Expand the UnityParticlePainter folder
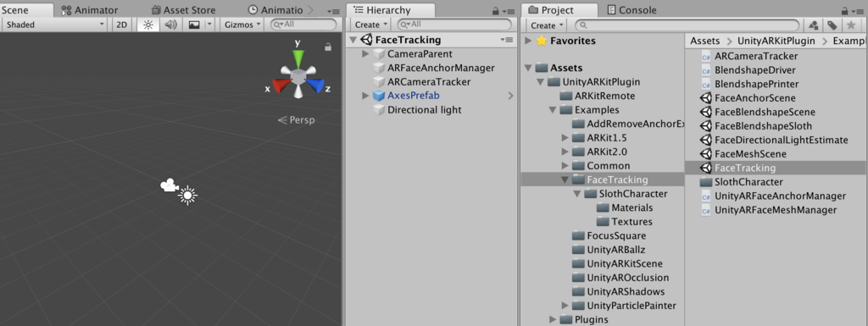 click(x=565, y=306)
